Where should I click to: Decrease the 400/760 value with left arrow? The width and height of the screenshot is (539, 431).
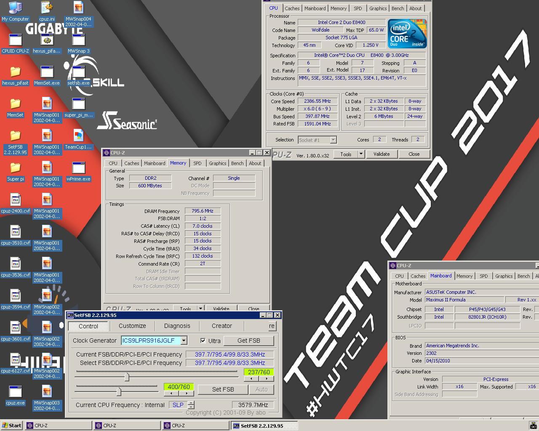(x=171, y=393)
